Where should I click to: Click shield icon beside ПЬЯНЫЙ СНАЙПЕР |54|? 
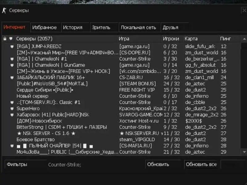(x=12, y=146)
